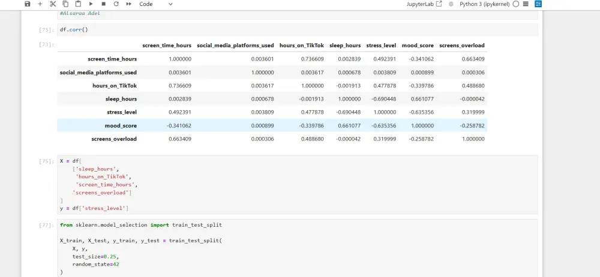Select the sleep_hours column header

(346, 45)
